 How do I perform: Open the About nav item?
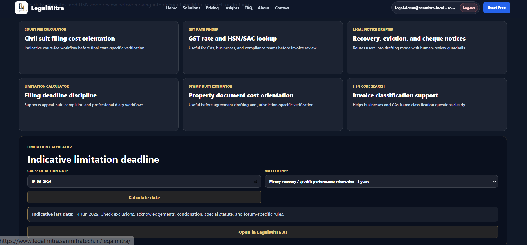(263, 8)
